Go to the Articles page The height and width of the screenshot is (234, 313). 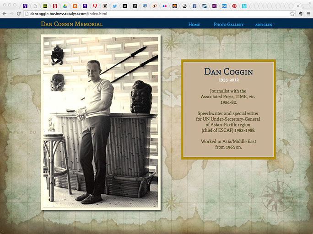[x=264, y=25]
